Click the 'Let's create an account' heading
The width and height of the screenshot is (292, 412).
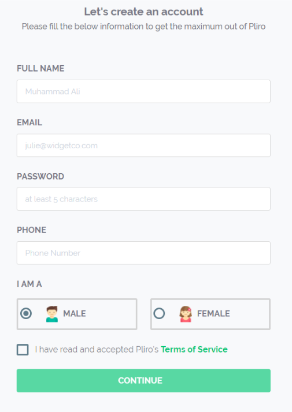[143, 12]
